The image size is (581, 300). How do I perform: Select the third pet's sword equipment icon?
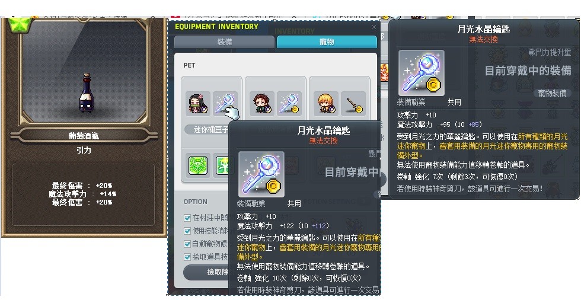(x=353, y=104)
